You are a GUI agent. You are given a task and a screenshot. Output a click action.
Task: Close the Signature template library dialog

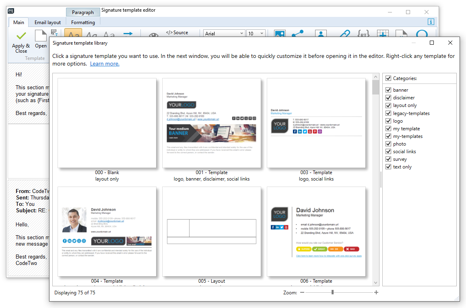click(450, 43)
